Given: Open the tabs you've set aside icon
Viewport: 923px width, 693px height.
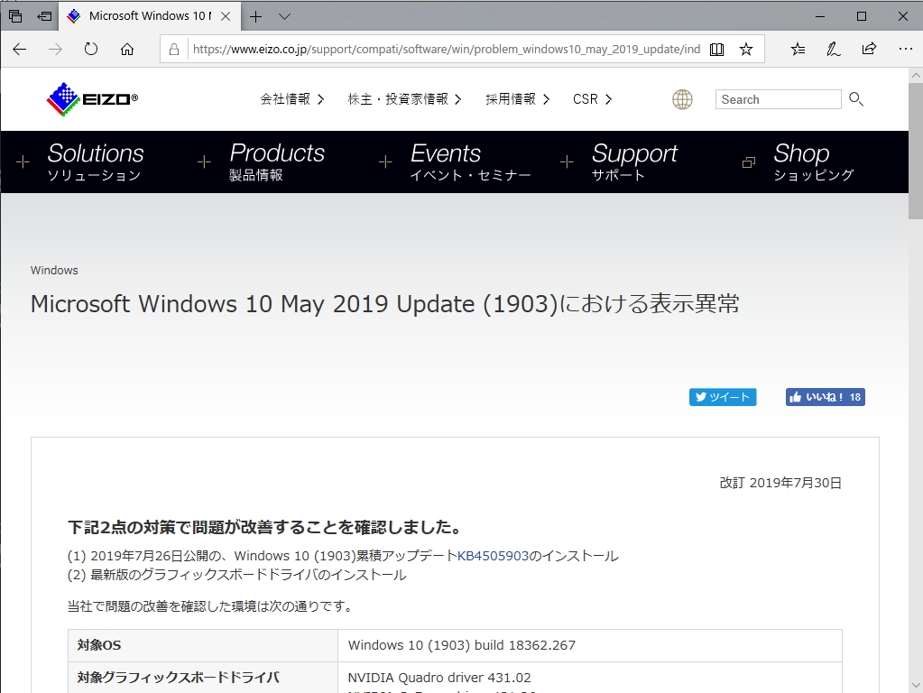Looking at the screenshot, I should pos(16,16).
